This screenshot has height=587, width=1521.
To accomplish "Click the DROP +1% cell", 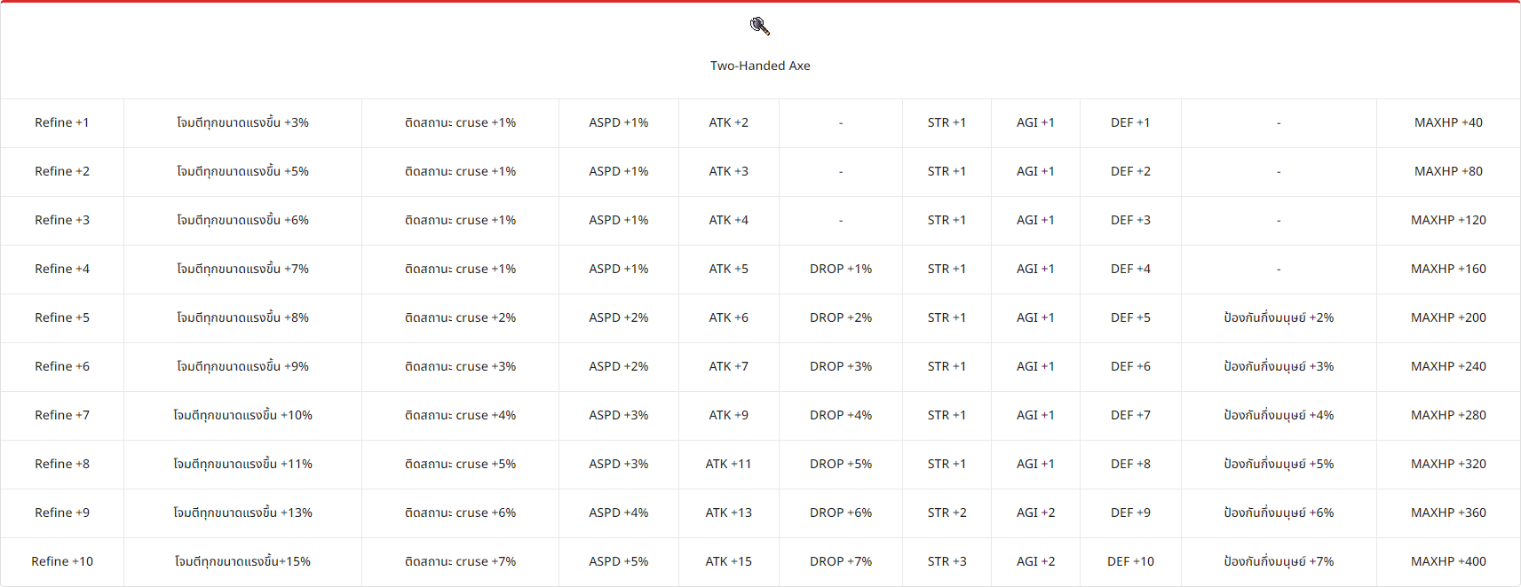I will coord(841,269).
